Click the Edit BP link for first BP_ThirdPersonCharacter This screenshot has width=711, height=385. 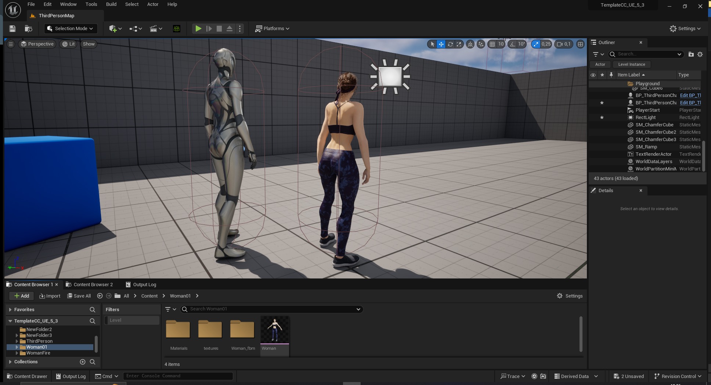690,96
